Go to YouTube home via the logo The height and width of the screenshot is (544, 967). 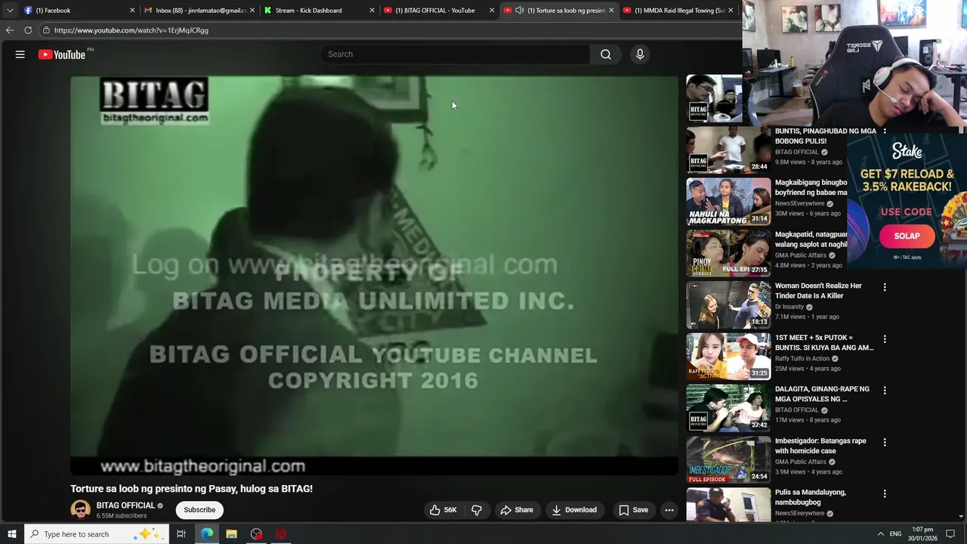point(62,54)
